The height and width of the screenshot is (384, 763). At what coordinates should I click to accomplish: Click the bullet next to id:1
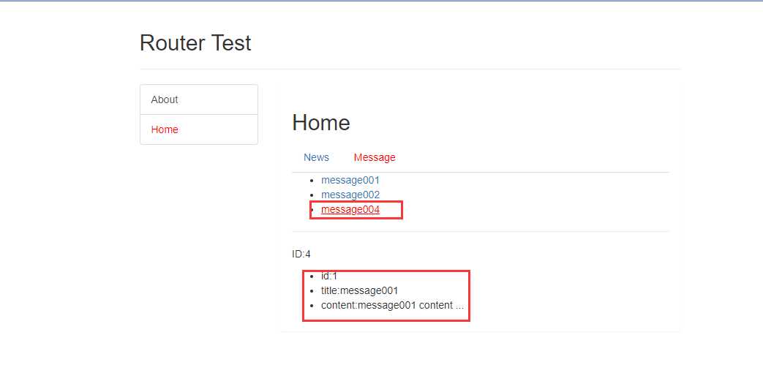coord(312,276)
